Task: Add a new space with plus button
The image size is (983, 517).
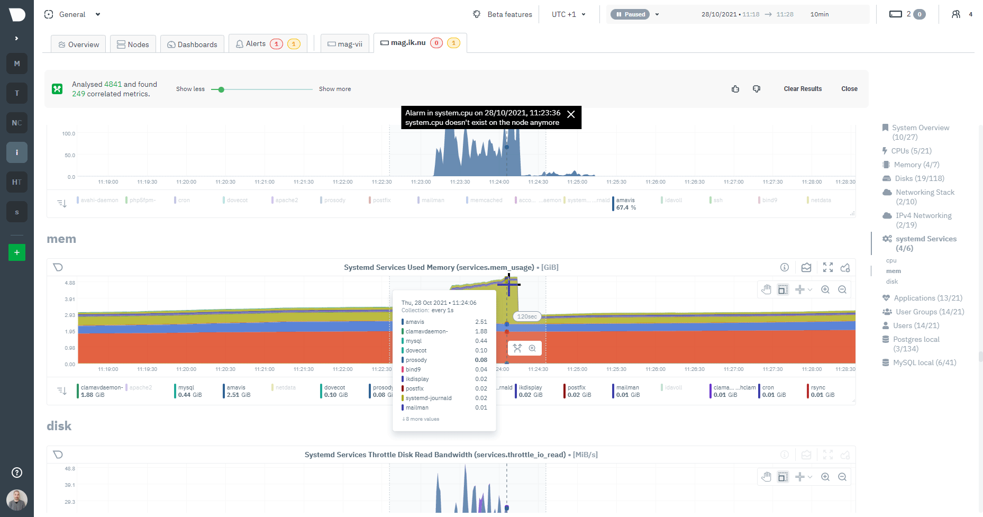Action: [17, 252]
